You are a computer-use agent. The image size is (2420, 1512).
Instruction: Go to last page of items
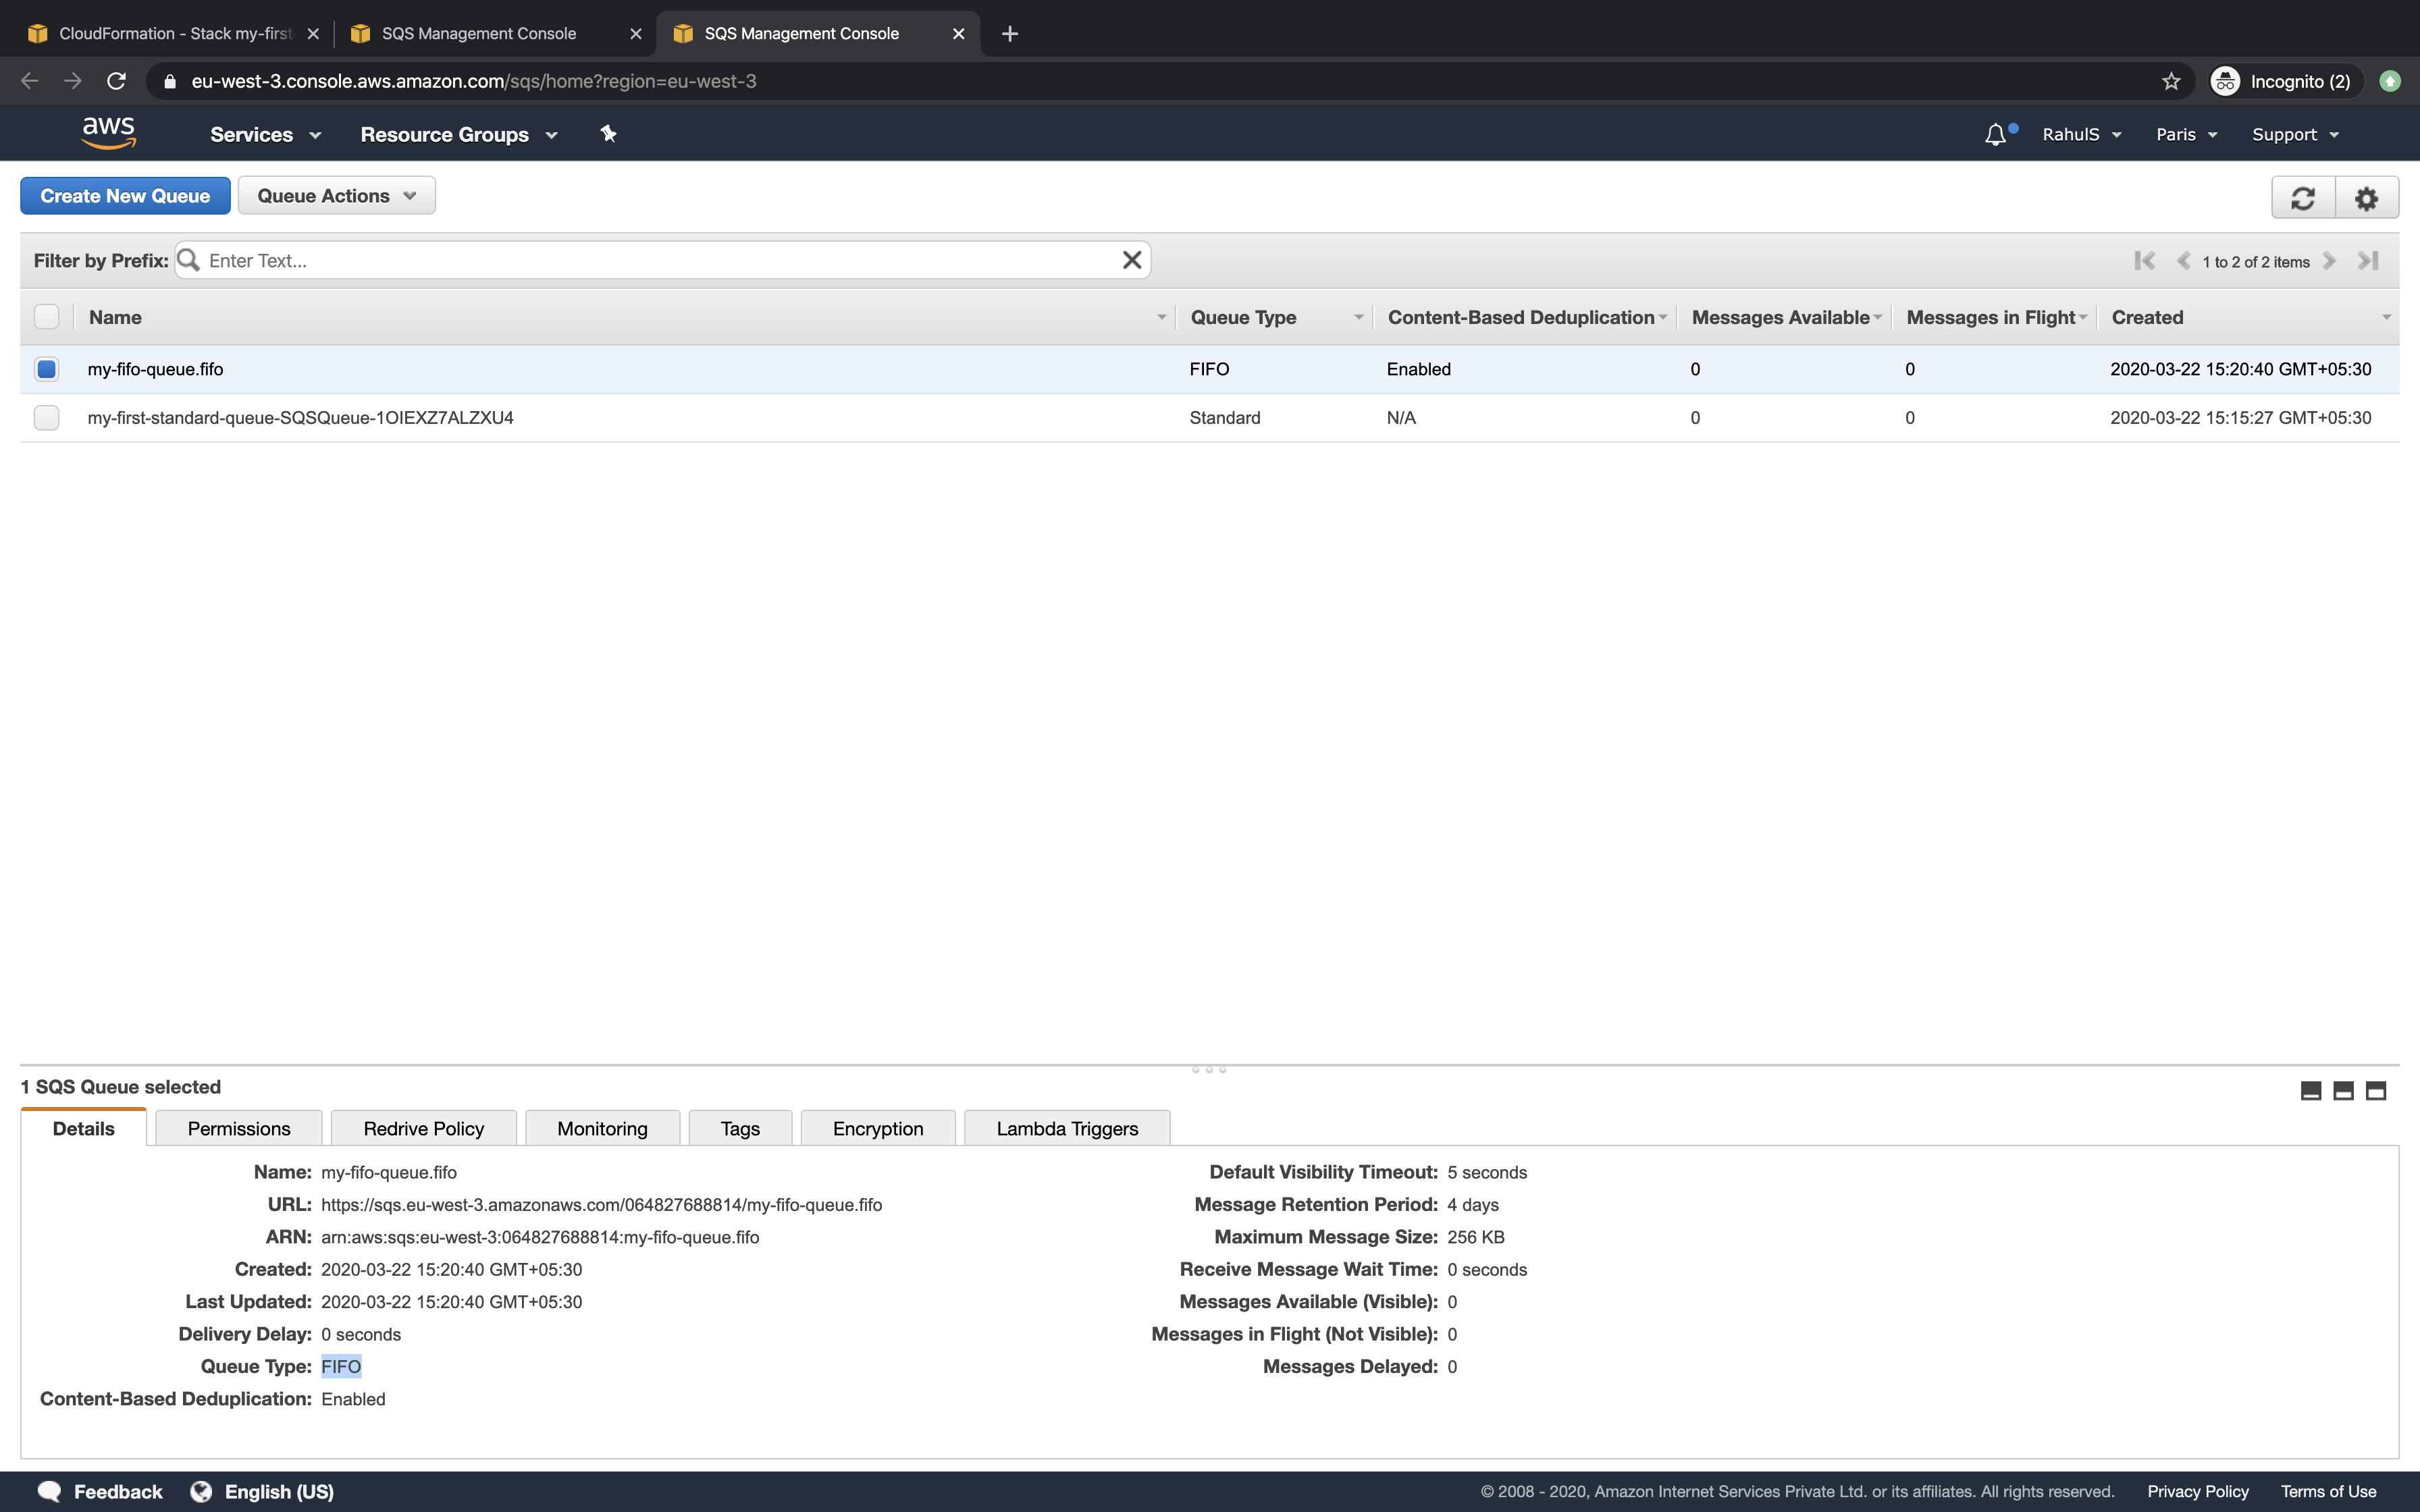pyautogui.click(x=2367, y=261)
